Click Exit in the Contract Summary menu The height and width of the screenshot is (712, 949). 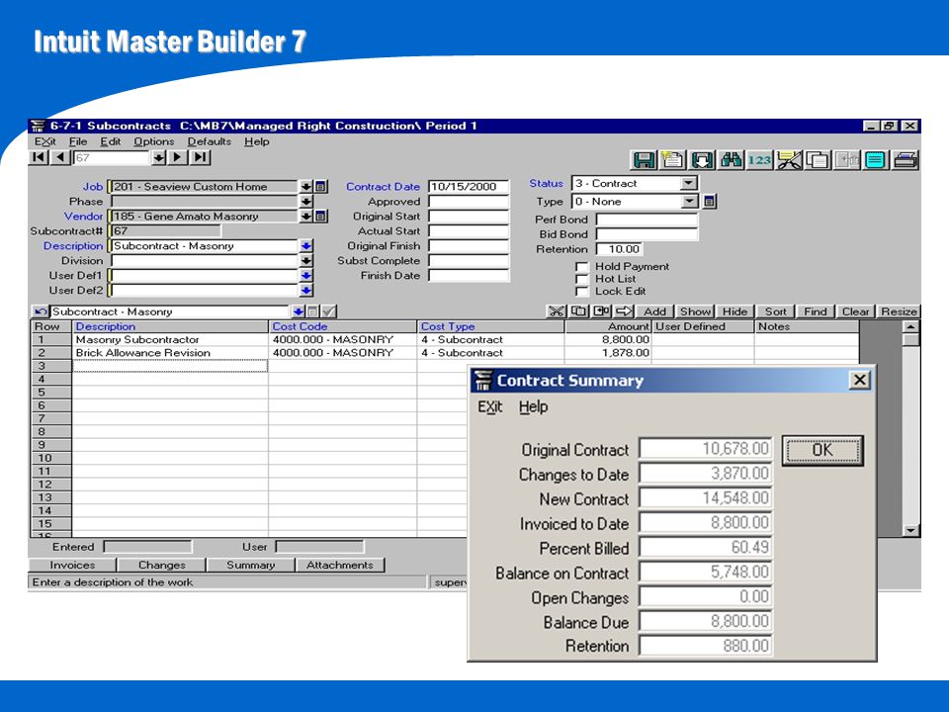pyautogui.click(x=489, y=406)
